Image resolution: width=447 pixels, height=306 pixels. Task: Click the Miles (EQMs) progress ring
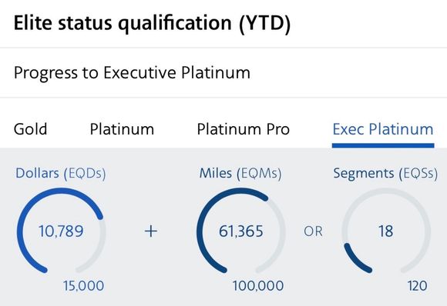point(241,231)
